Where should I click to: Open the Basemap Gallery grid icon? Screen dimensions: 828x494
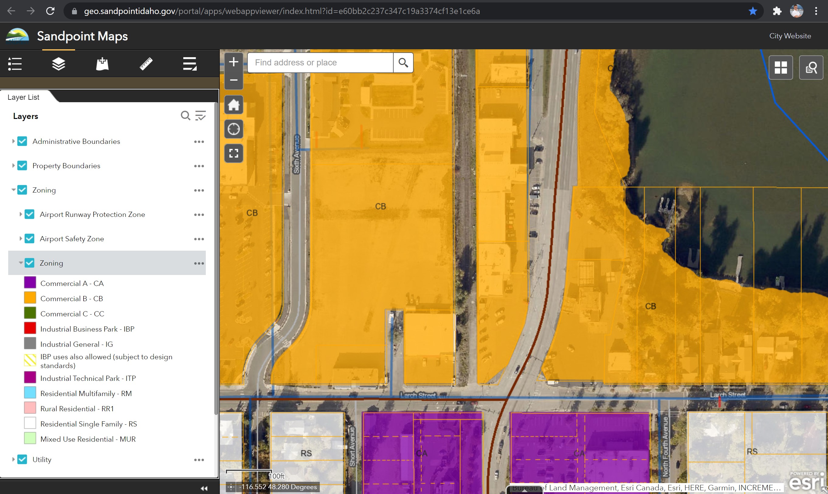click(781, 68)
